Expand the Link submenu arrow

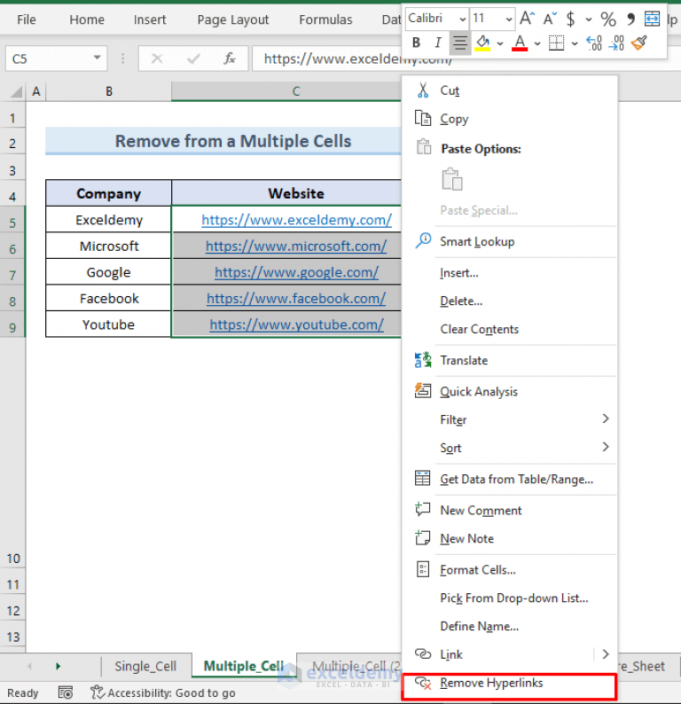coord(606,654)
